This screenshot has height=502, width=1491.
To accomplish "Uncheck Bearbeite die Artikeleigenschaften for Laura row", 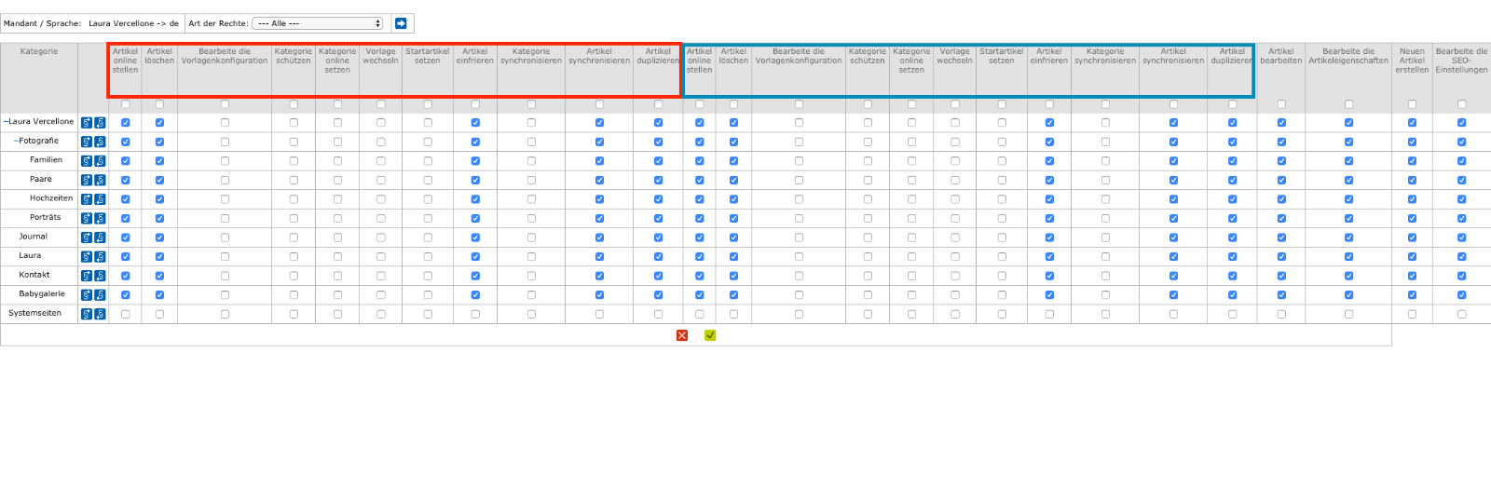I will (1348, 256).
